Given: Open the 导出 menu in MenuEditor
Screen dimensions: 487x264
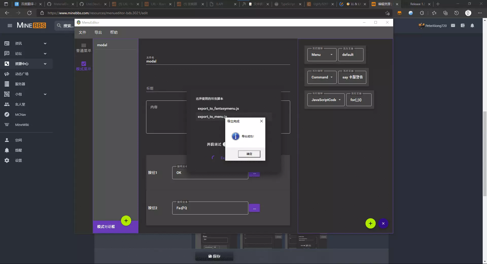Looking at the screenshot, I should pos(98,32).
